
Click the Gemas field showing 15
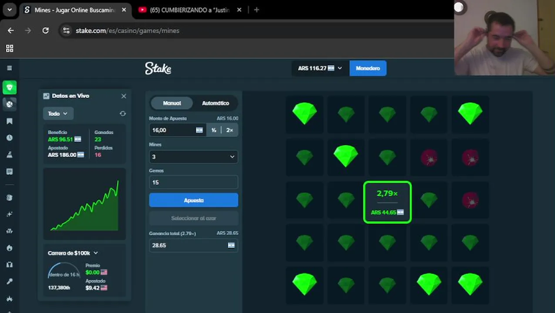[x=193, y=182]
